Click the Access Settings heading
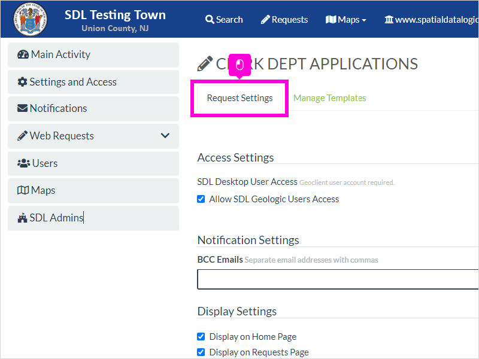Viewport: 479px width, 359px height. pos(235,157)
